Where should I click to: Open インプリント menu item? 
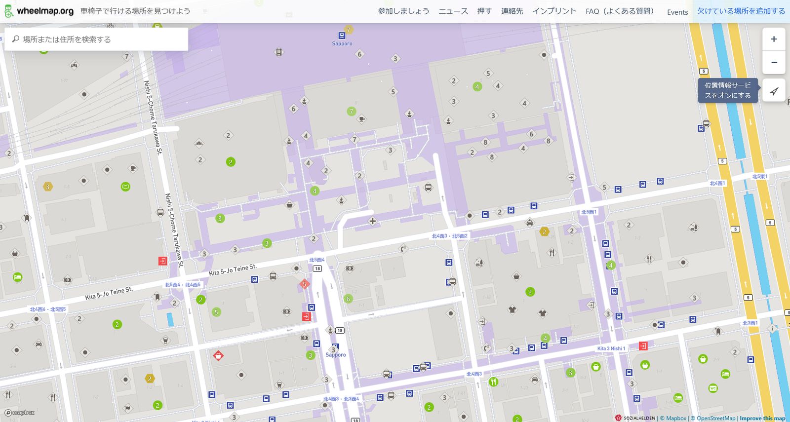tap(554, 11)
